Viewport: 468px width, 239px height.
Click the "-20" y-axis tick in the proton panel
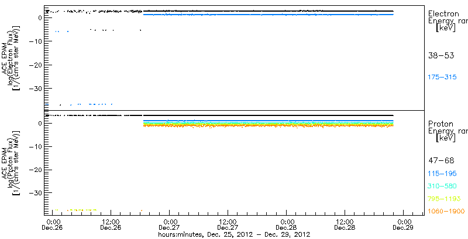click(x=35, y=170)
